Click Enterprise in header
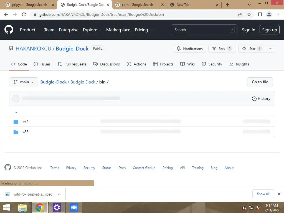 click(69, 30)
